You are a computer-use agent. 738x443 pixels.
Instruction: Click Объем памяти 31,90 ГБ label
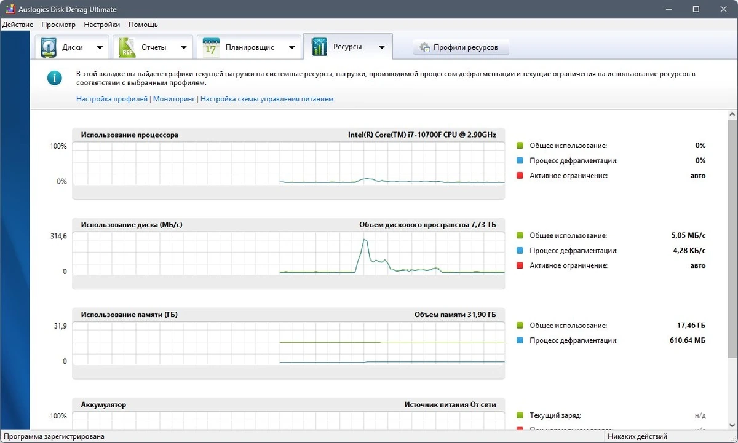pyautogui.click(x=455, y=315)
